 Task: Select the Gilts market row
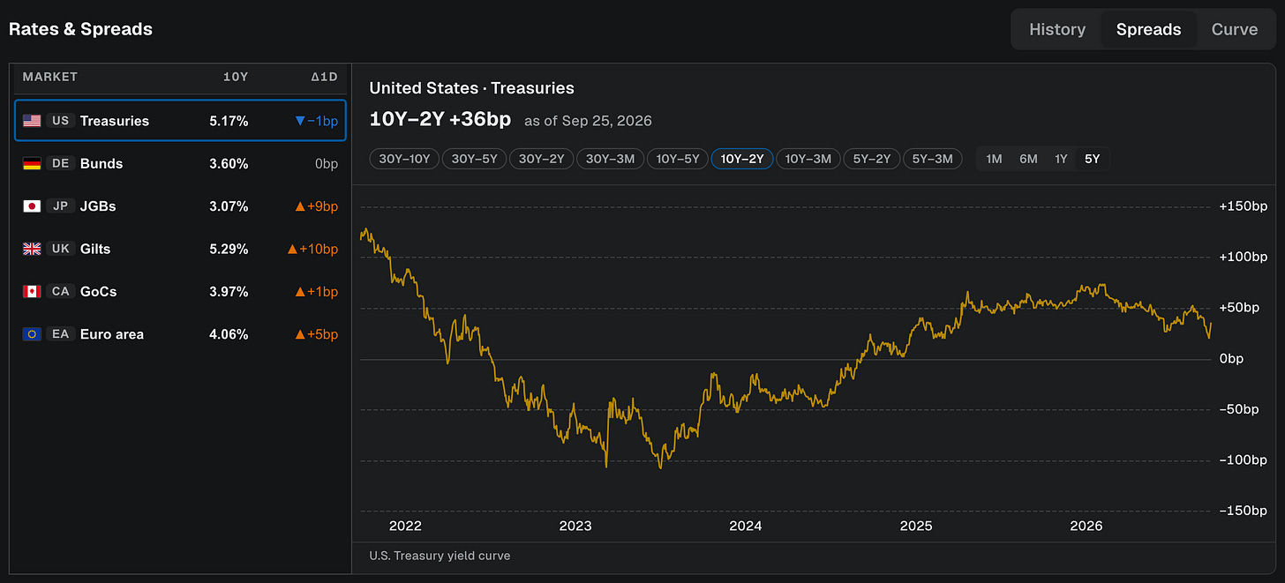[x=180, y=249]
